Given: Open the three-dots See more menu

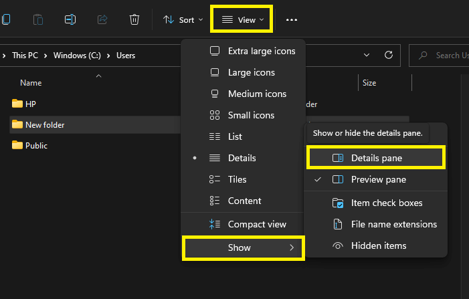Looking at the screenshot, I should coord(291,20).
